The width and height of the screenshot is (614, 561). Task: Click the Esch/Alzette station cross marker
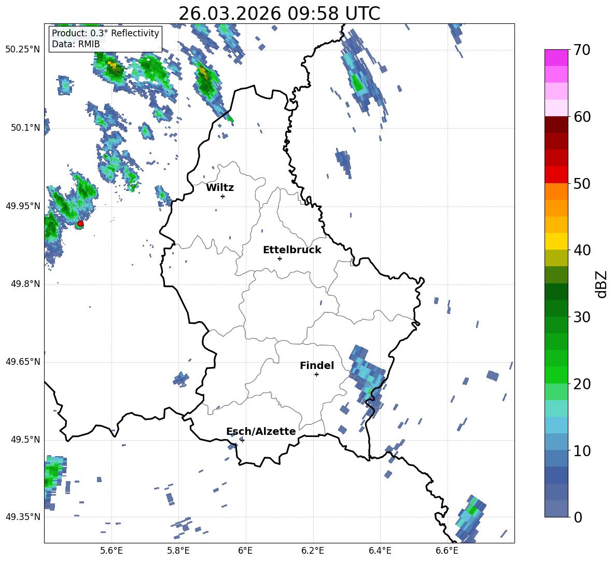coord(242,440)
